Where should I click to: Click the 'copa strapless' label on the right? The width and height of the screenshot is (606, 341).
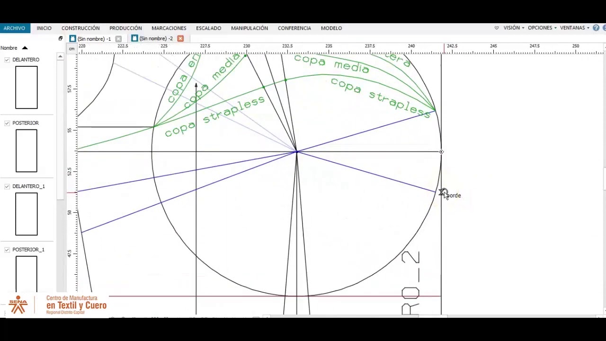[381, 98]
